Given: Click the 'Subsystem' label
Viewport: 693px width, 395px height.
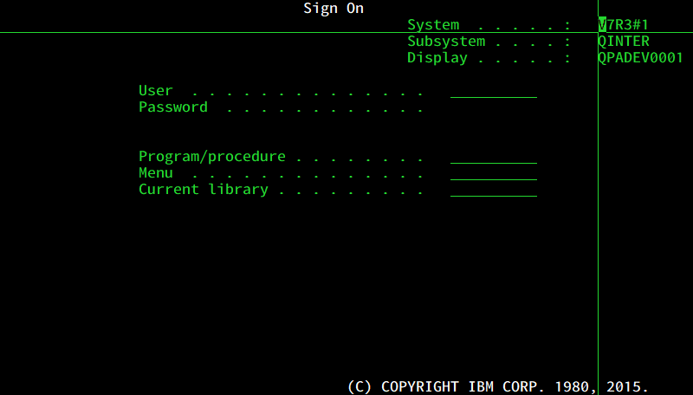Looking at the screenshot, I should pyautogui.click(x=446, y=41).
